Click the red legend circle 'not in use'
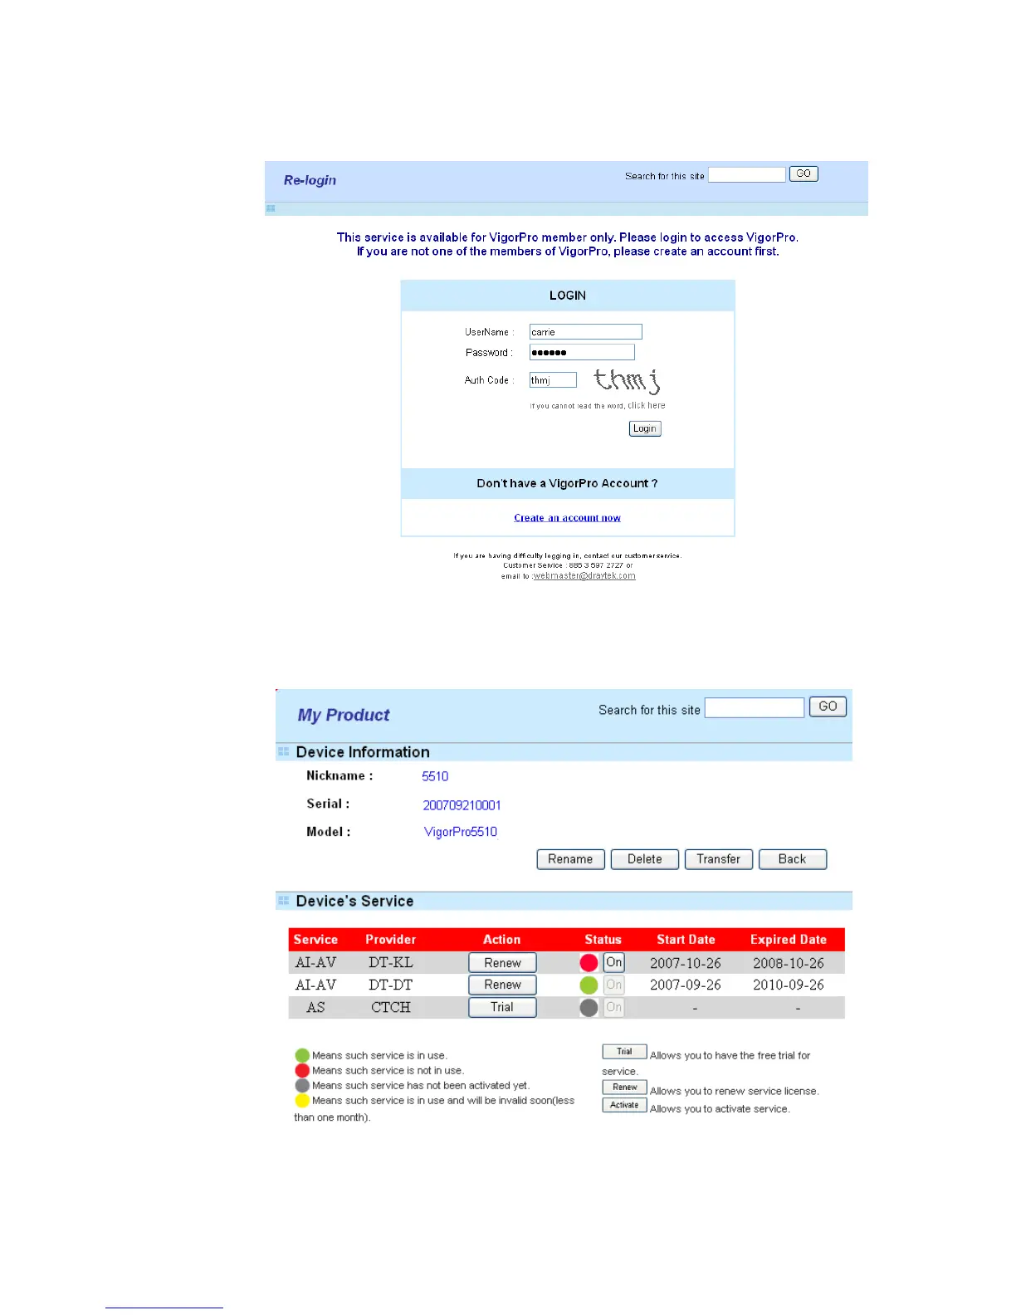Screen dimensions: 1016x1315 tap(302, 1071)
